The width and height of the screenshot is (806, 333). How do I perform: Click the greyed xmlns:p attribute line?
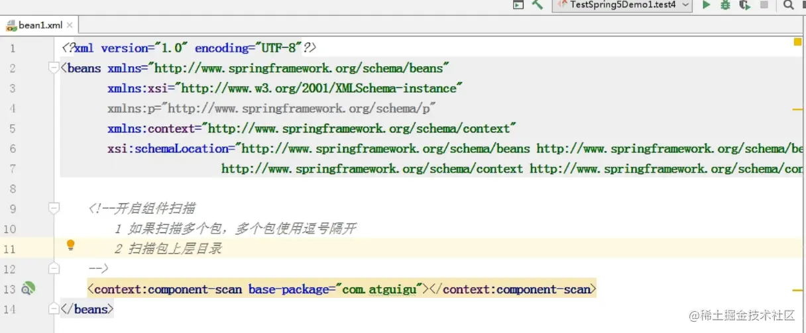[x=272, y=108]
